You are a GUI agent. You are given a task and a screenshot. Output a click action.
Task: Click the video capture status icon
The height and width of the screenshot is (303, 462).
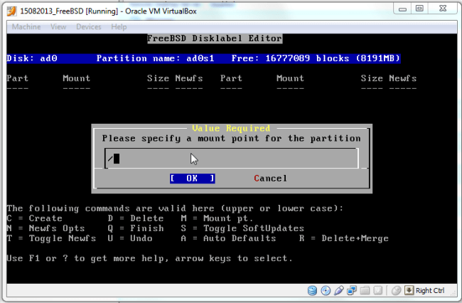point(377,290)
